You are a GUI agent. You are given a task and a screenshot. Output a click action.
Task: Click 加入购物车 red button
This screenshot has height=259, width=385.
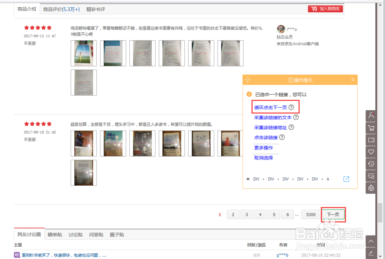click(x=325, y=9)
